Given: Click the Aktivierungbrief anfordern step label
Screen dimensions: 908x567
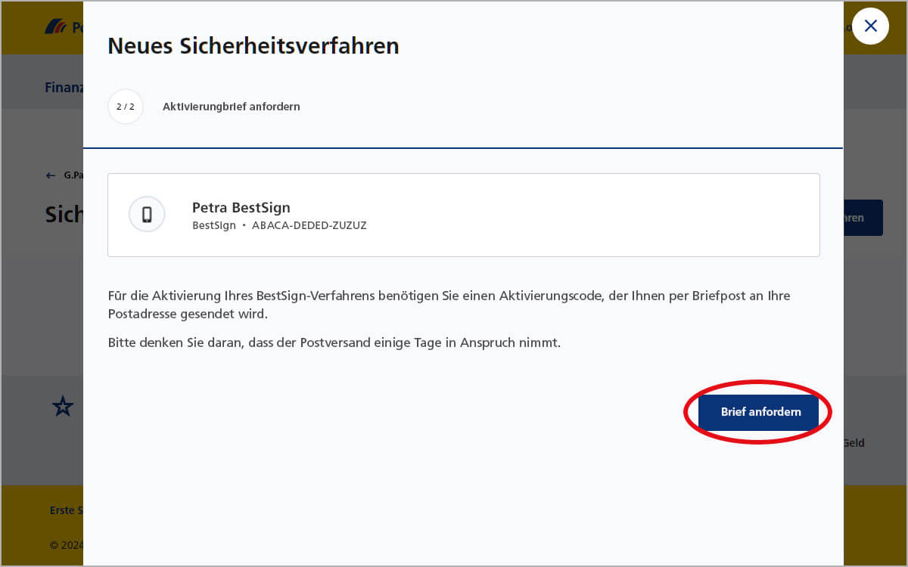Looking at the screenshot, I should point(232,107).
